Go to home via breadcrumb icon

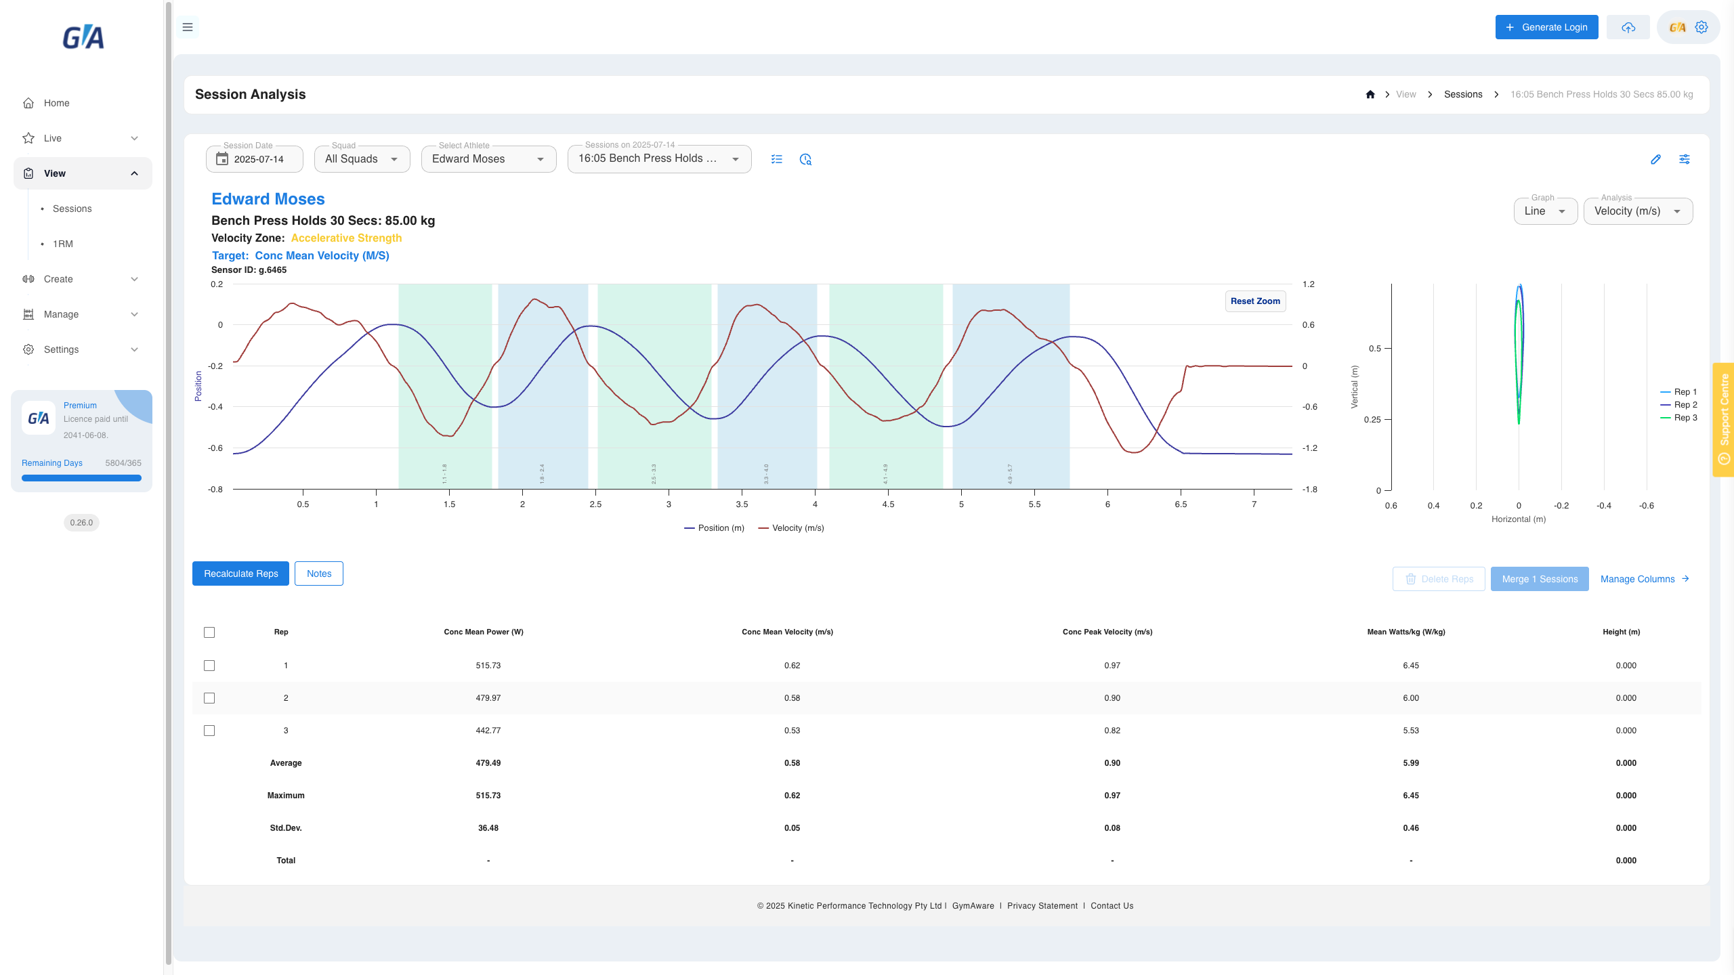point(1370,94)
